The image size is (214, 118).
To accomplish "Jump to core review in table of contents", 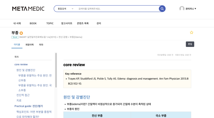I will pyautogui.click(x=21, y=64).
